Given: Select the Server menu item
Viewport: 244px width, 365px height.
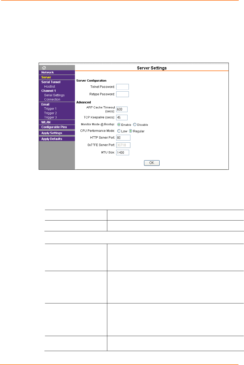Looking at the screenshot, I should coord(46,77).
